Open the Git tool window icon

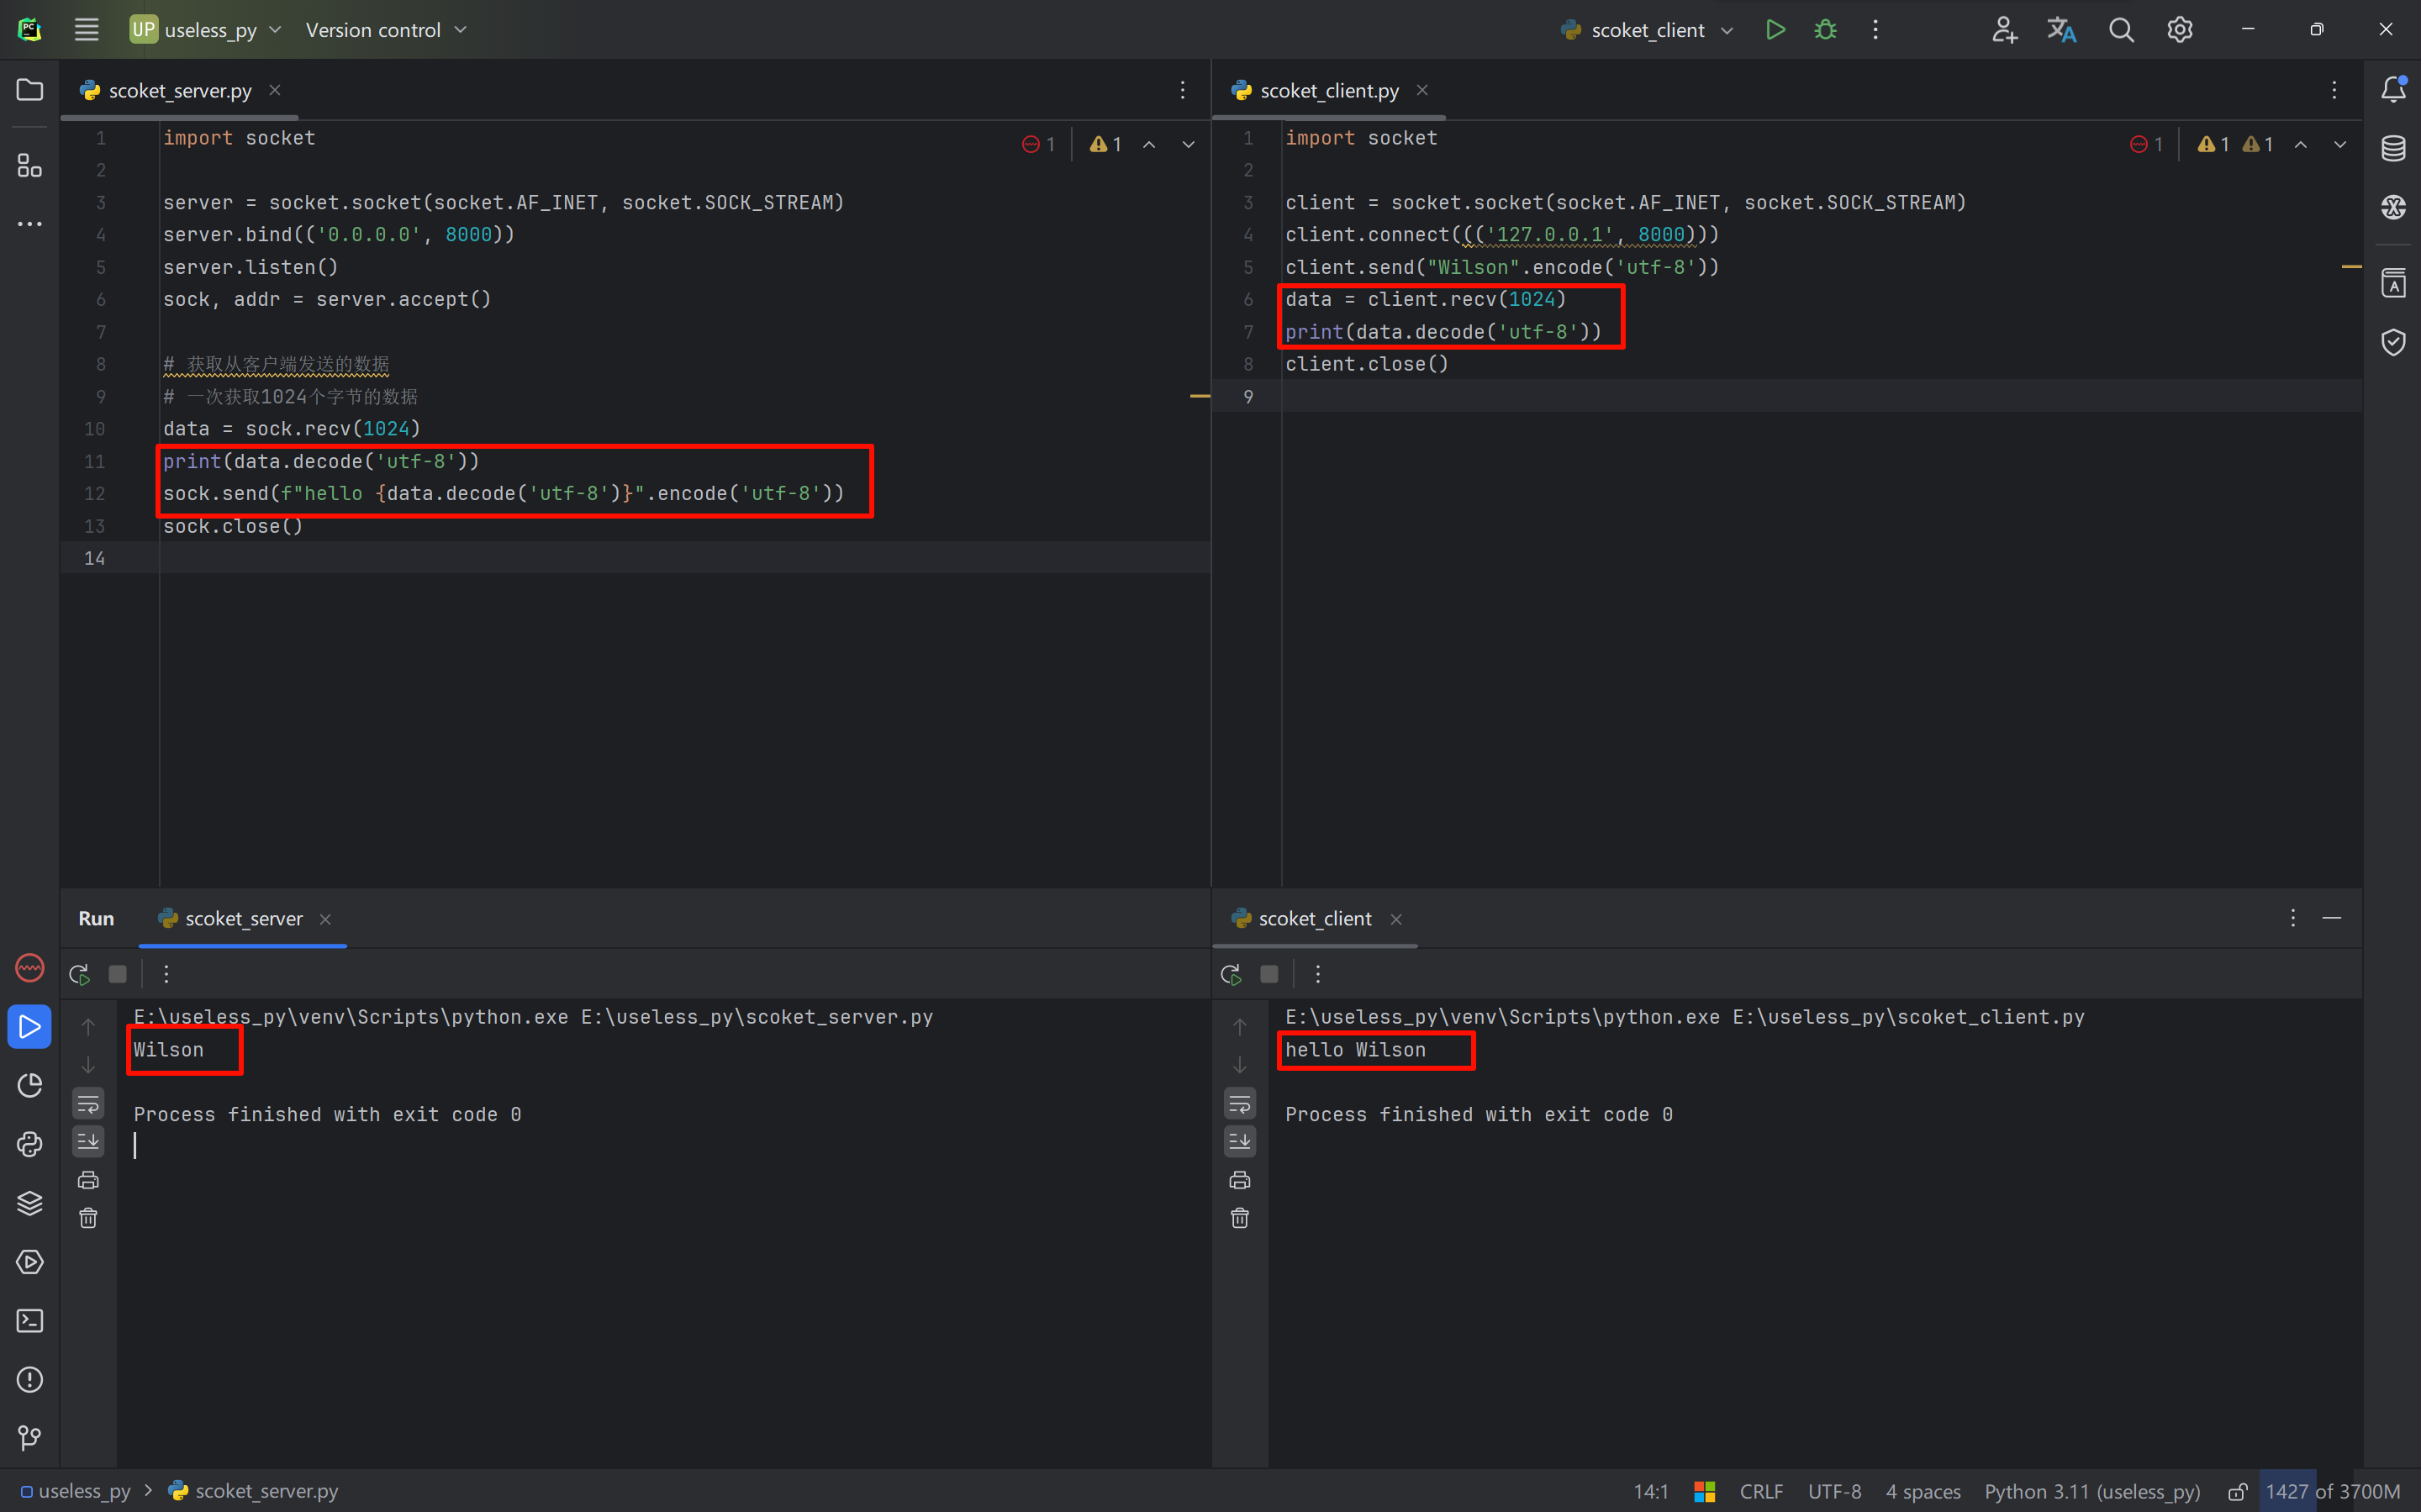pyautogui.click(x=30, y=1438)
